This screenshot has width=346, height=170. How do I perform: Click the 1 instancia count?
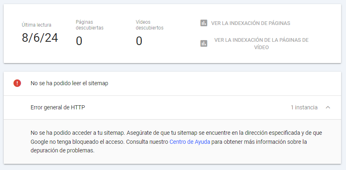pos(304,107)
